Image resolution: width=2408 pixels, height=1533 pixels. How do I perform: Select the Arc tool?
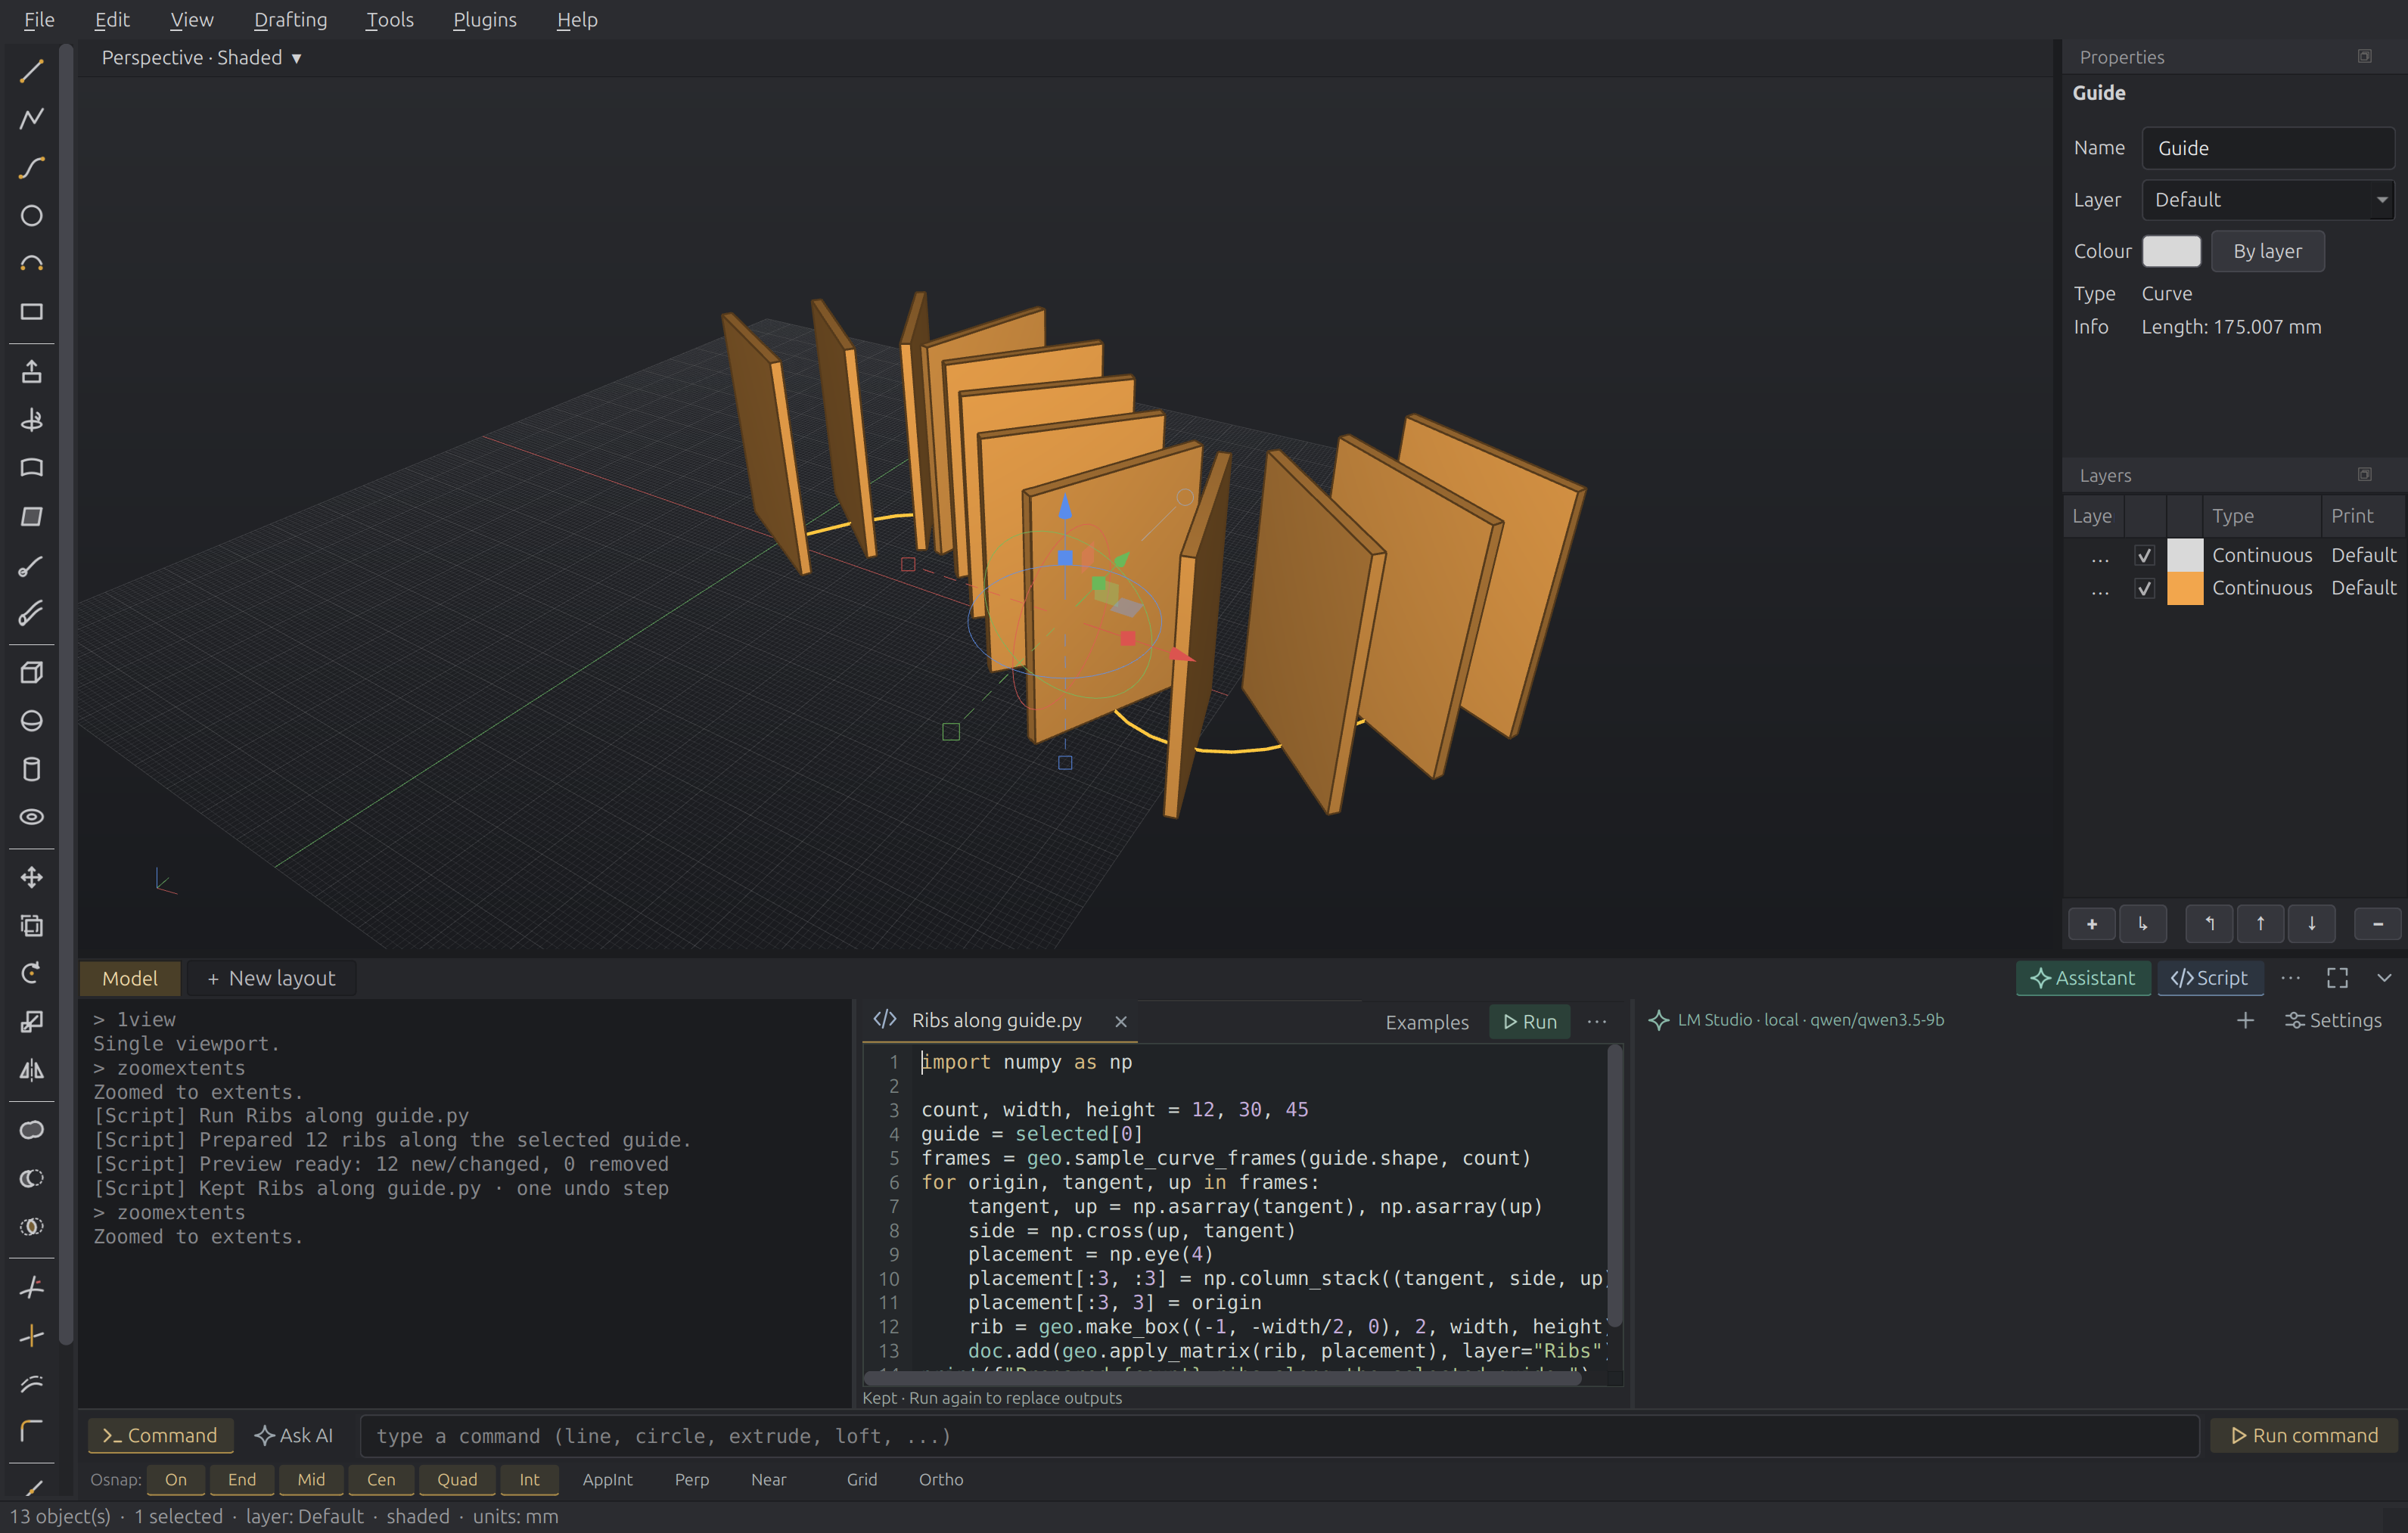click(31, 264)
